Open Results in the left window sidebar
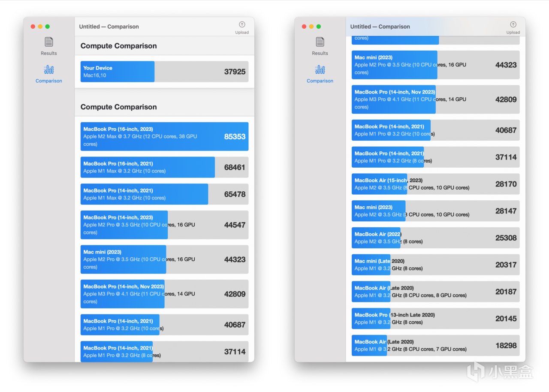Screen dimensions: 549x392 [49, 46]
